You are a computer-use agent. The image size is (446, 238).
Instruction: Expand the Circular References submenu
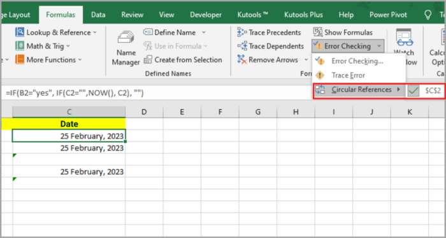(x=359, y=90)
